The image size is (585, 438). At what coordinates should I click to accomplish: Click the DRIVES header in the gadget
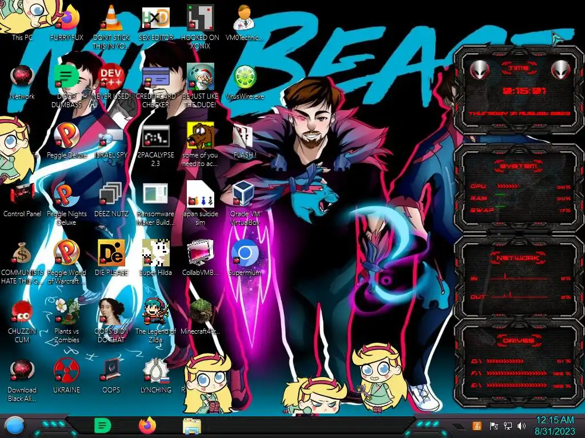(x=518, y=340)
